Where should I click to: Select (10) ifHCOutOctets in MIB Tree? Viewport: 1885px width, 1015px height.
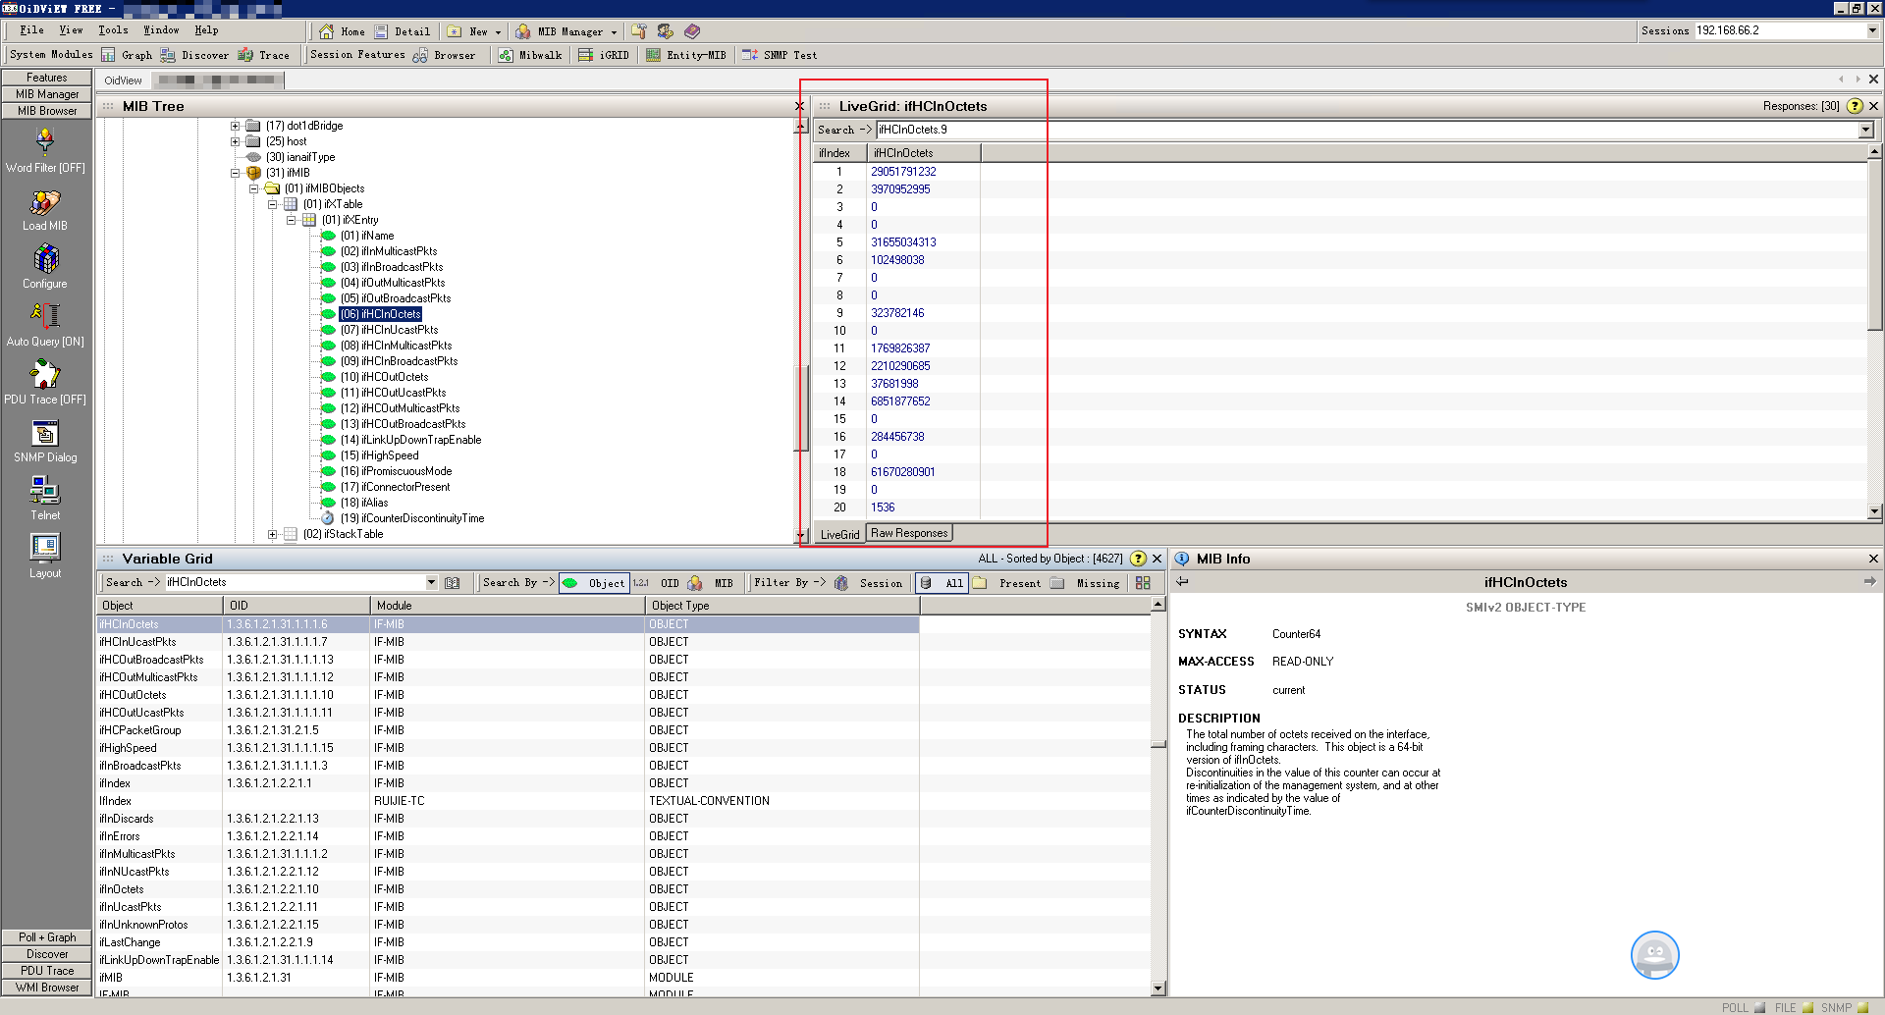(x=384, y=377)
